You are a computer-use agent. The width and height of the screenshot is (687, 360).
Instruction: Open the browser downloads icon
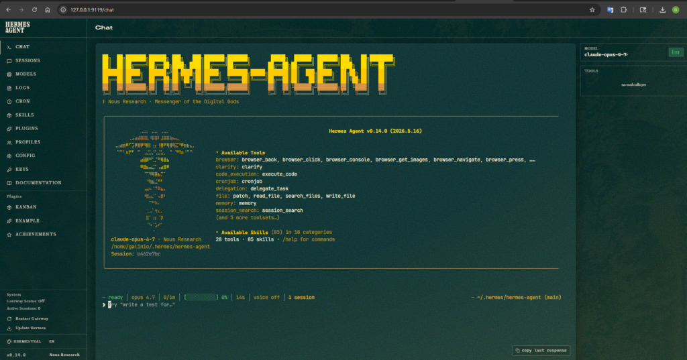[662, 9]
